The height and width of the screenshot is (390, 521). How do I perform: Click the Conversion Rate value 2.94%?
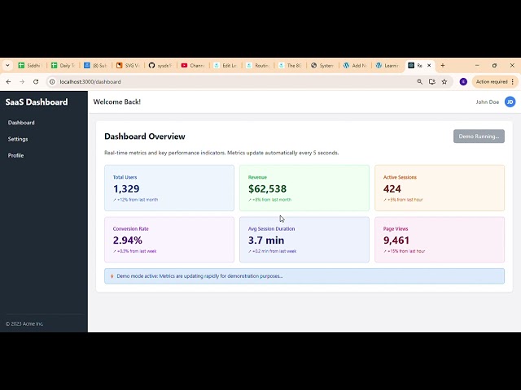click(x=128, y=240)
